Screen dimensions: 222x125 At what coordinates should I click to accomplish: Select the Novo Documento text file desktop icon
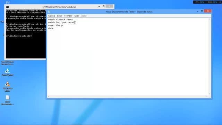8,100
